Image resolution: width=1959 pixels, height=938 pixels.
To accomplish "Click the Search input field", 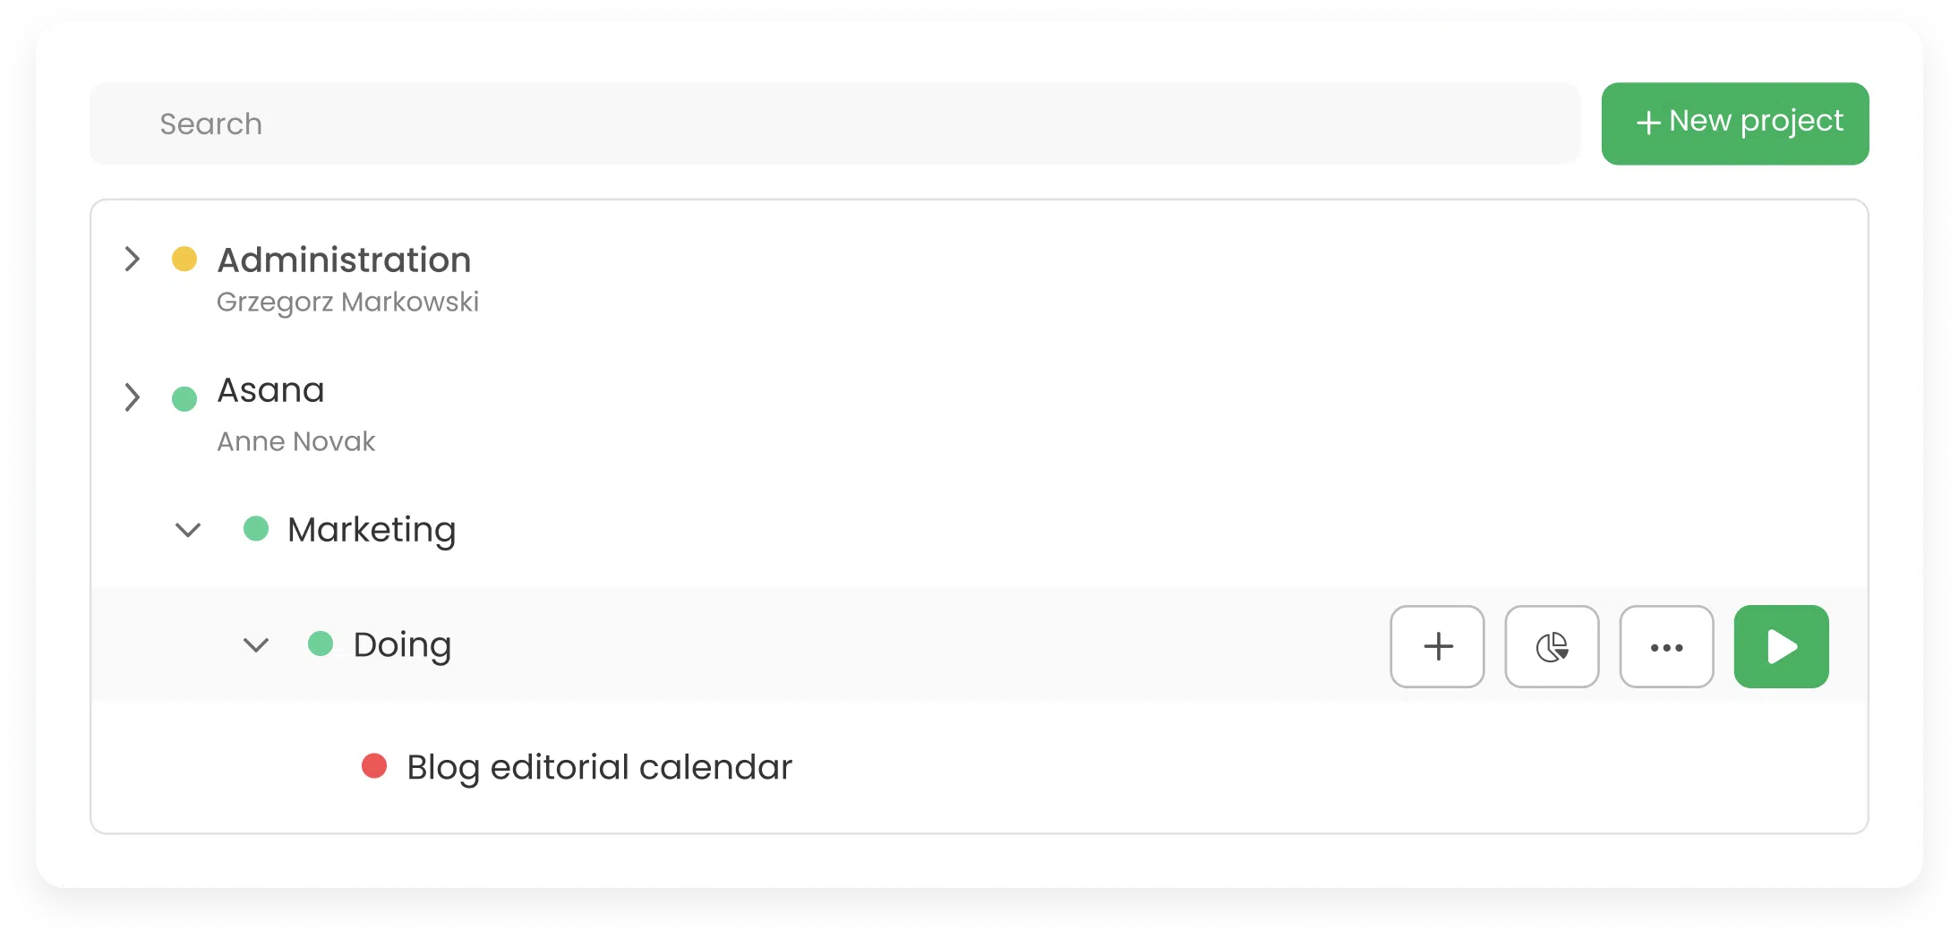I will tap(834, 124).
